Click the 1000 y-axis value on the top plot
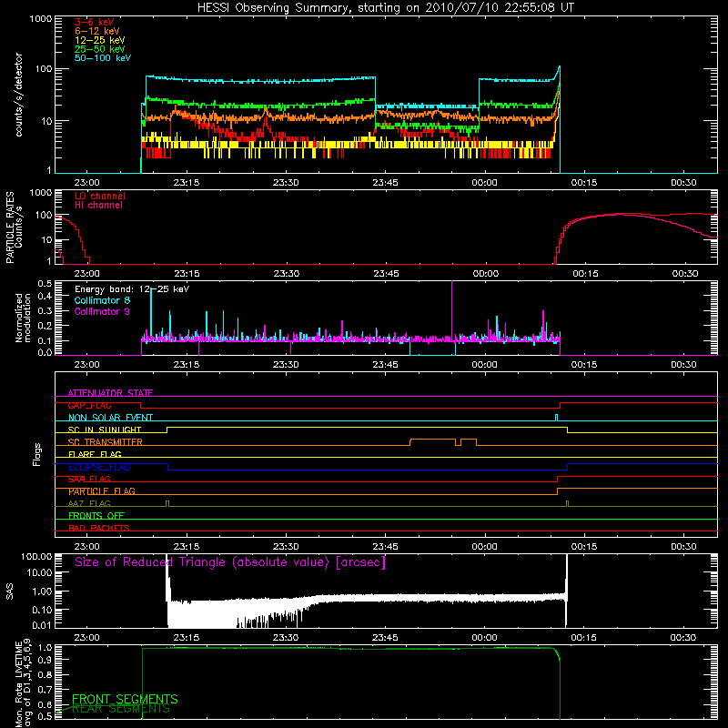The image size is (728, 728). [41, 19]
